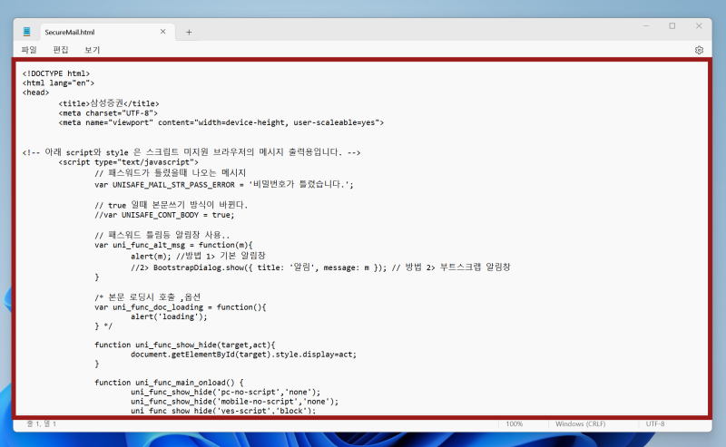This screenshot has width=726, height=447.
Task: Open the 편집 menu
Action: click(61, 50)
